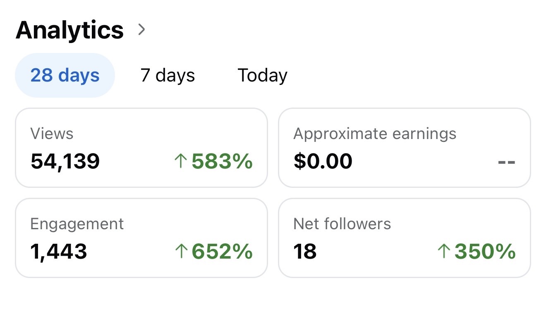Open the Analytics heading
This screenshot has height=312, width=546.
(x=69, y=30)
